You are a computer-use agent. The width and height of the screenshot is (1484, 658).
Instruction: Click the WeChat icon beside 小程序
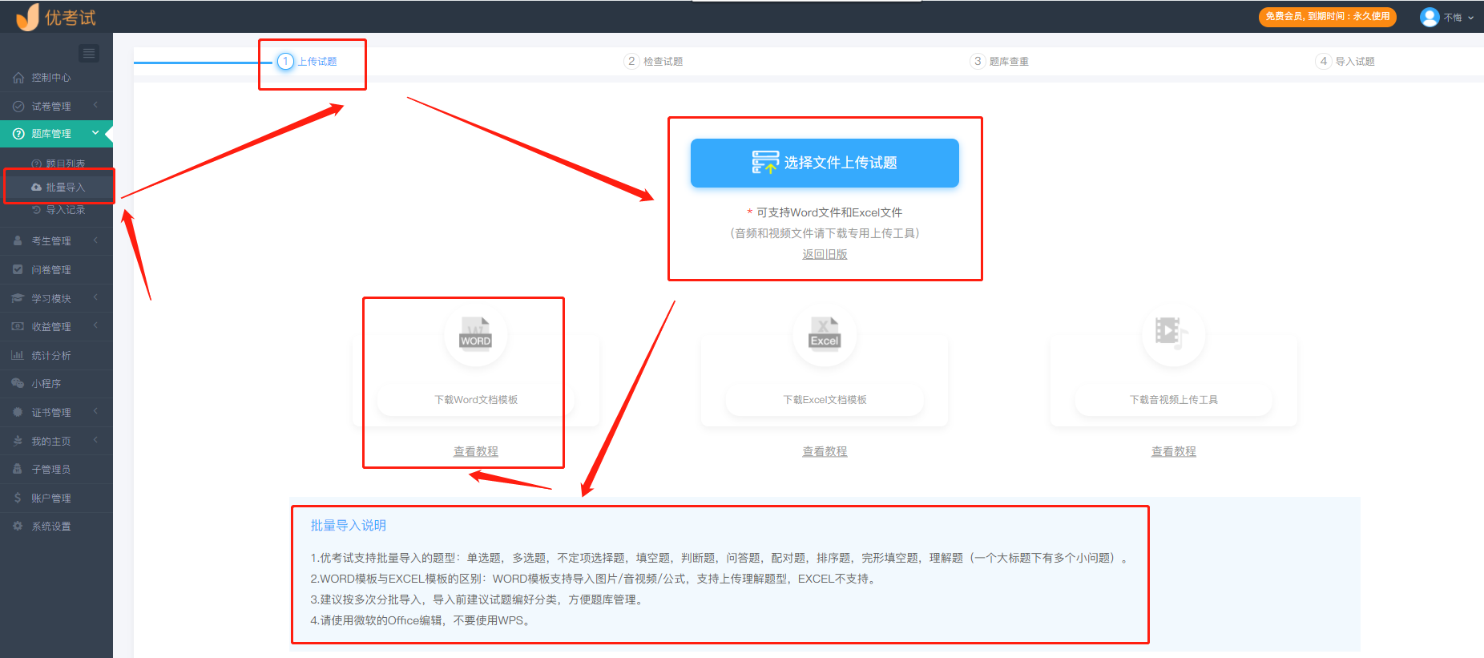[18, 383]
